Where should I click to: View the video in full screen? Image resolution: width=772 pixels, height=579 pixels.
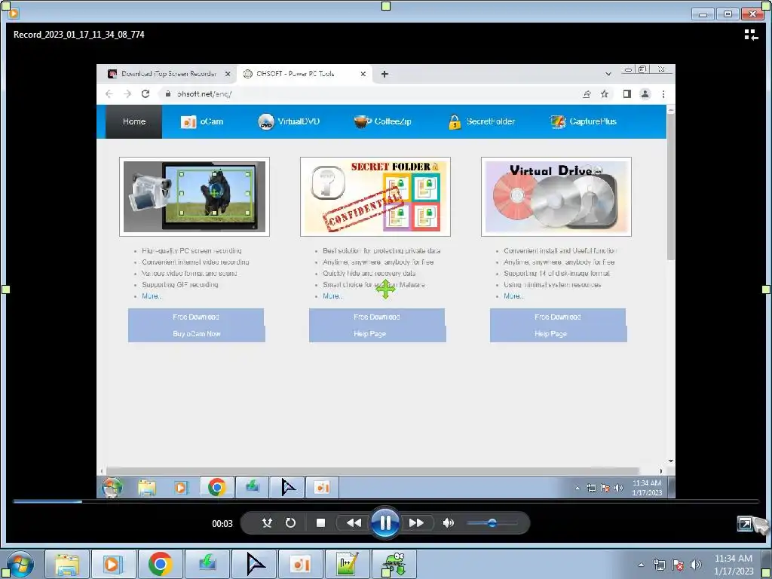pyautogui.click(x=744, y=523)
